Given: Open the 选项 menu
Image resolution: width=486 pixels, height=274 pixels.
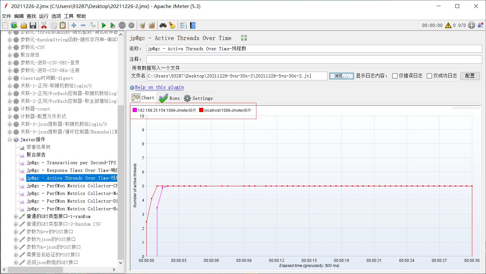Looking at the screenshot, I should pyautogui.click(x=56, y=16).
